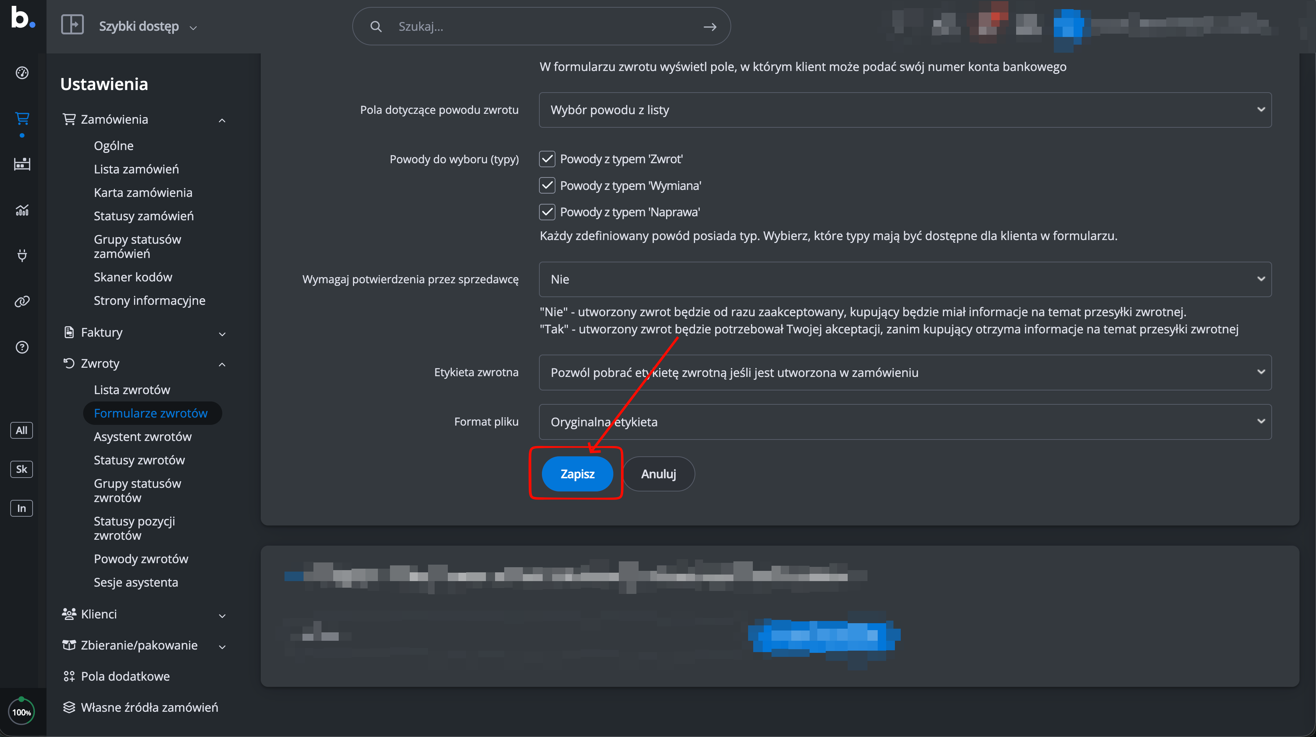Click the 'Sk' badge in left rail
The height and width of the screenshot is (737, 1316).
(x=22, y=469)
